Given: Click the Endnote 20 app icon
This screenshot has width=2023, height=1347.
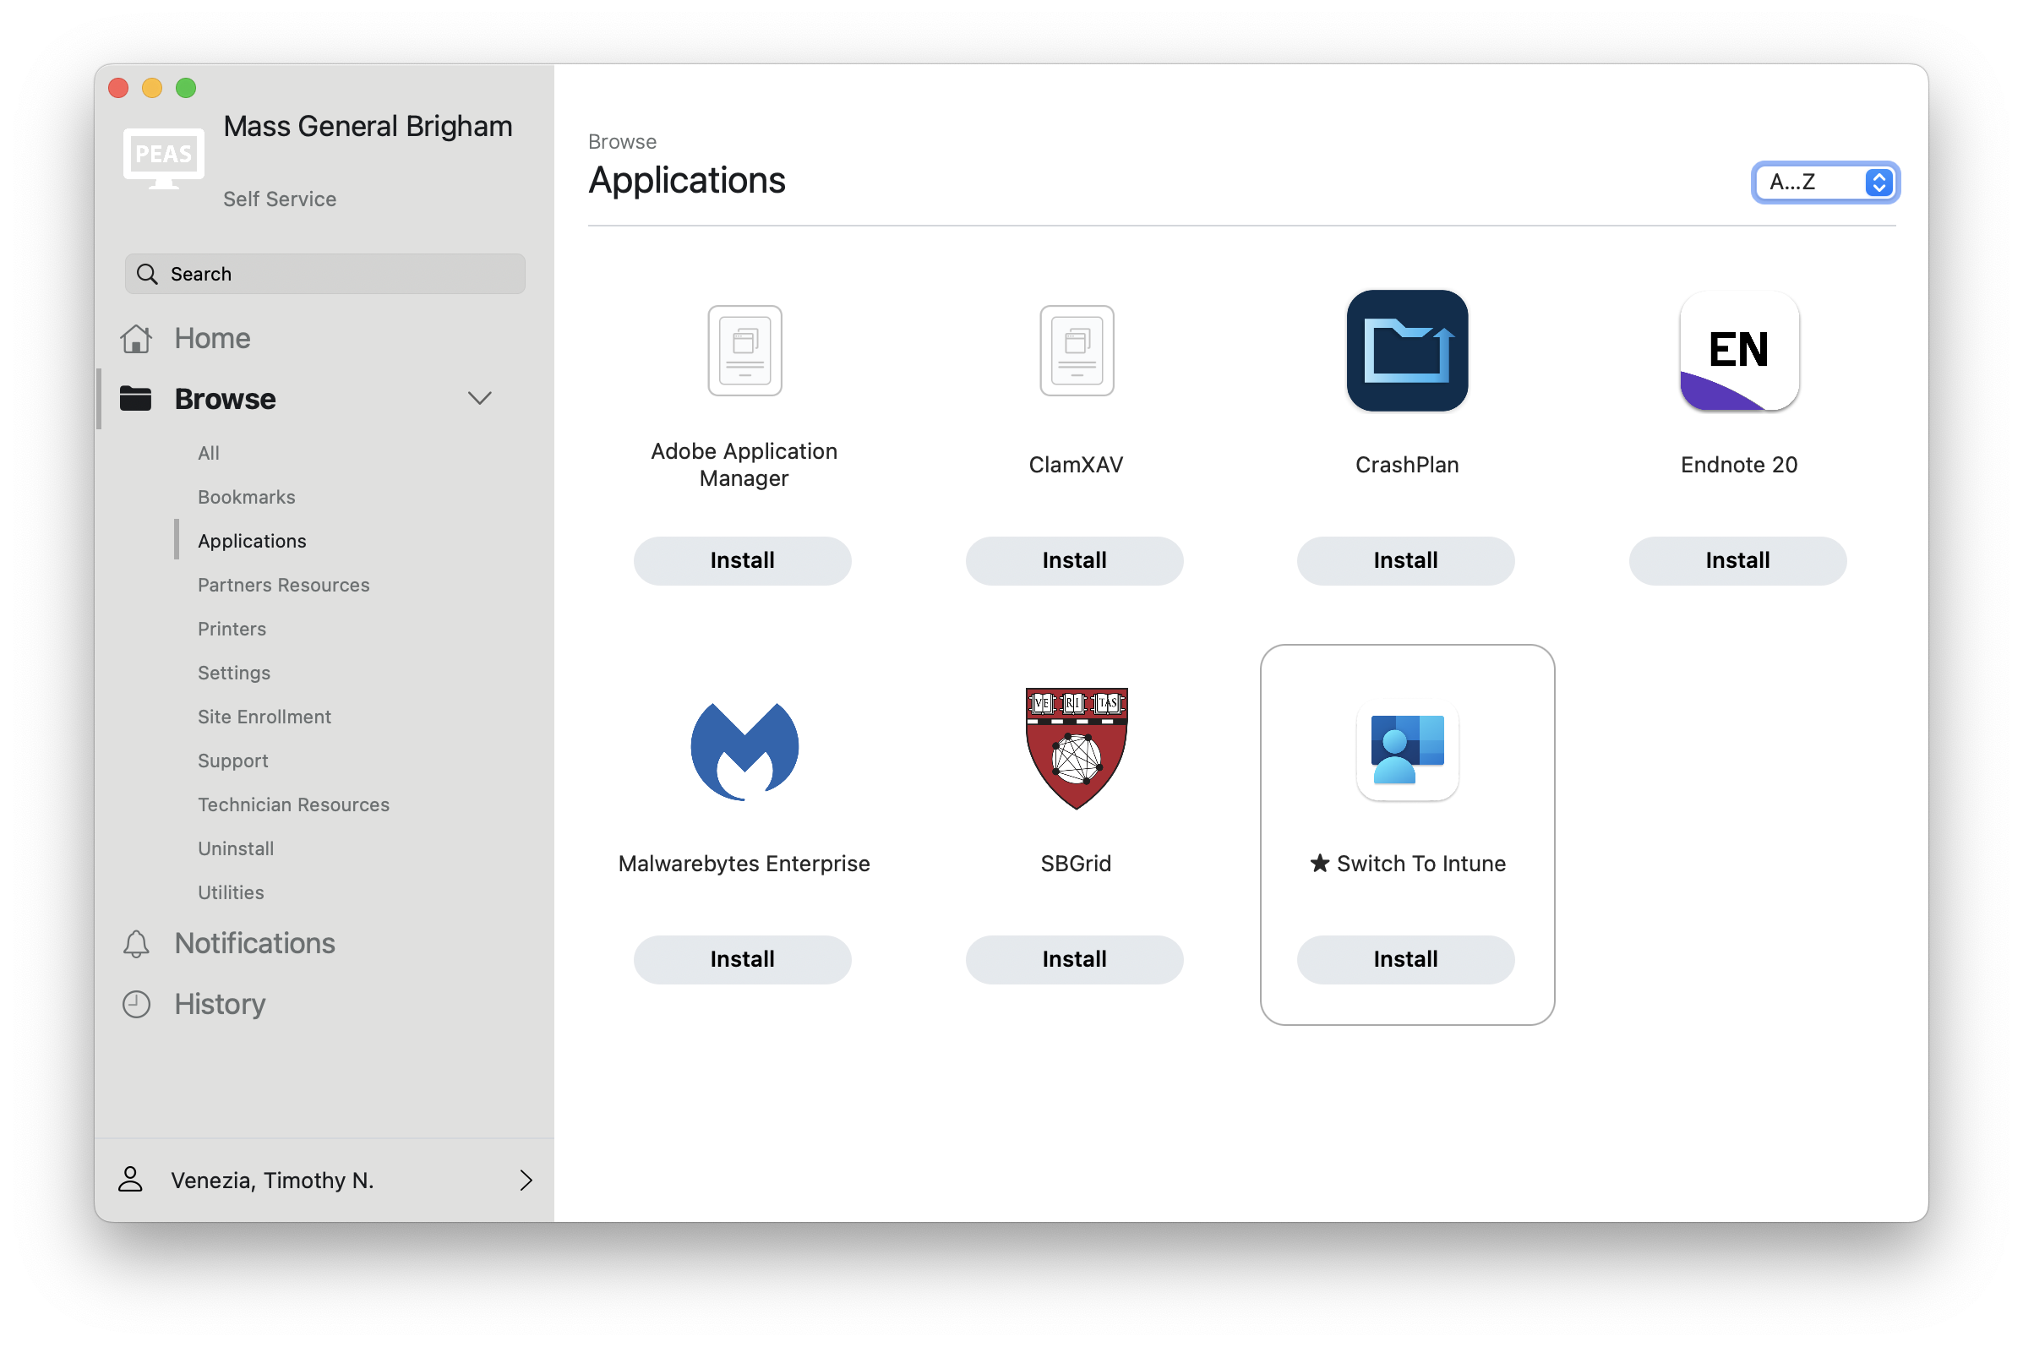Looking at the screenshot, I should pos(1738,351).
